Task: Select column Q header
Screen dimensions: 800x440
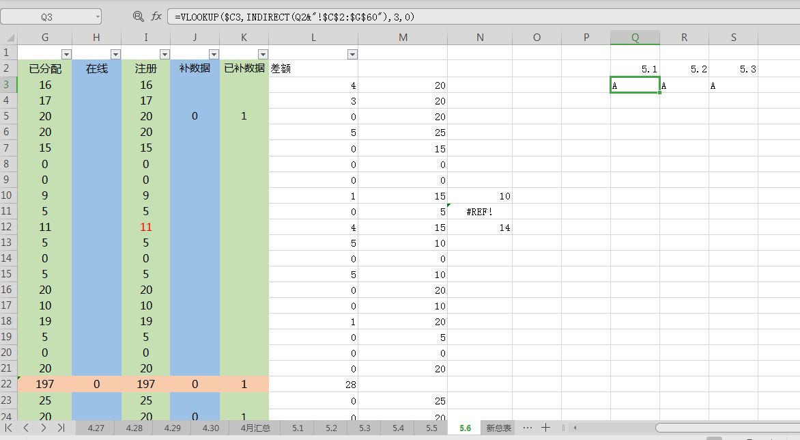Action: pyautogui.click(x=635, y=38)
